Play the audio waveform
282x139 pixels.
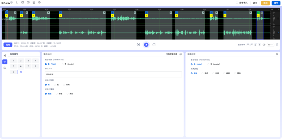146,45
